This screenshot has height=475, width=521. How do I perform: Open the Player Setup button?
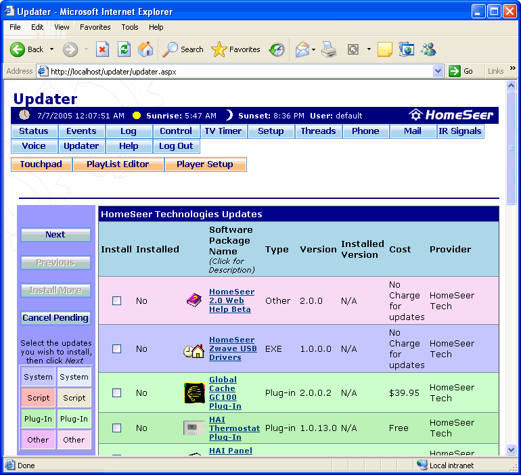205,164
